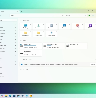Open File Explorer from the taskbar

6,96
